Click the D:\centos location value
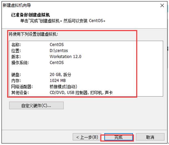This screenshot has height=145, width=169. coord(59,51)
